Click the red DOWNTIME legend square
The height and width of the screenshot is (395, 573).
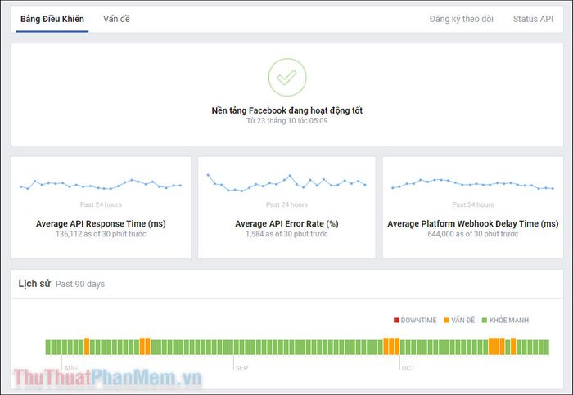[396, 320]
